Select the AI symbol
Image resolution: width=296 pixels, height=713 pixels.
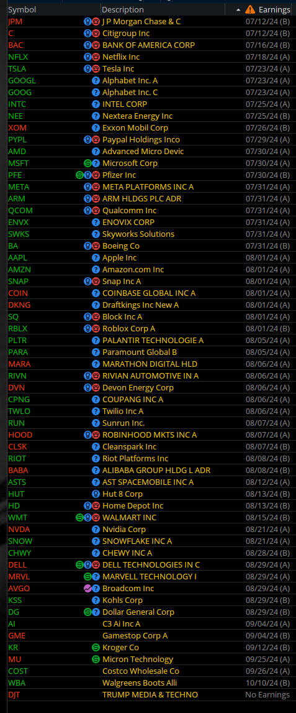[12, 624]
